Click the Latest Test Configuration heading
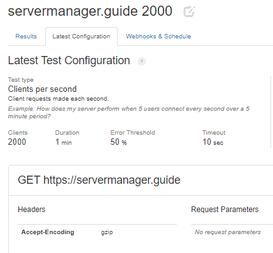273x253 pixels. coord(69,60)
